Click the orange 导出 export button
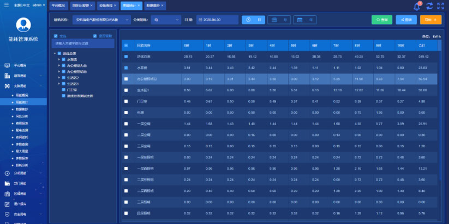Viewport: 449px width, 224px height. point(430,20)
